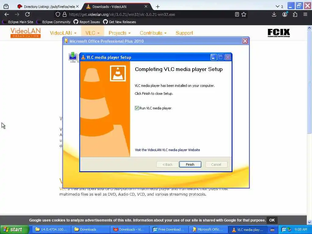312x234 pixels.
Task: Open Visit the VideoLAN VLC media player Website link
Action: [167, 150]
